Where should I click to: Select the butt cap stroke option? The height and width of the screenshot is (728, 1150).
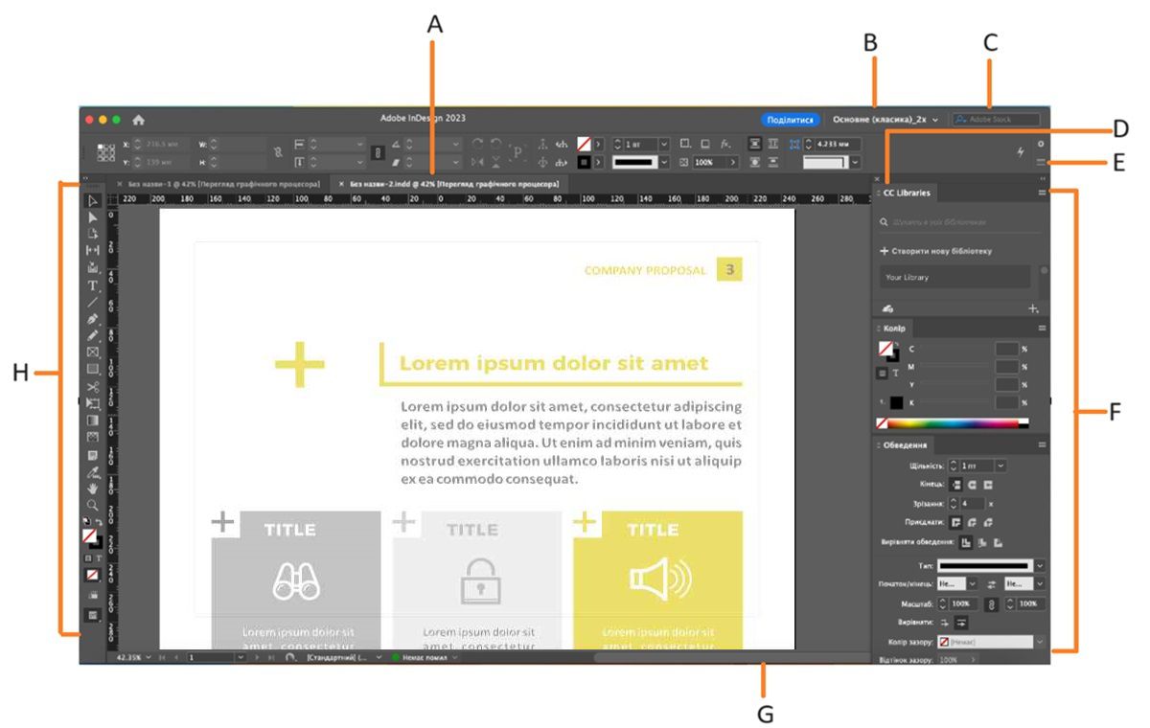point(955,485)
